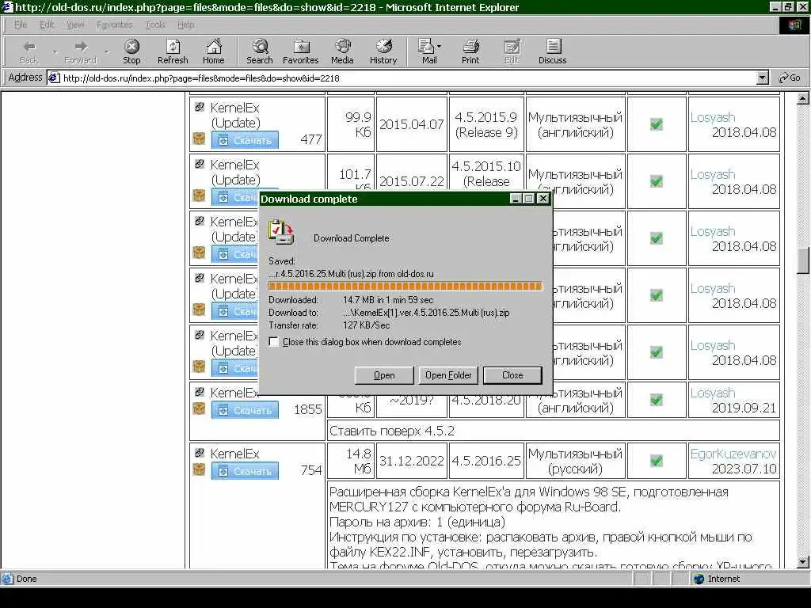Open Favorites from the toolbar

[300, 51]
